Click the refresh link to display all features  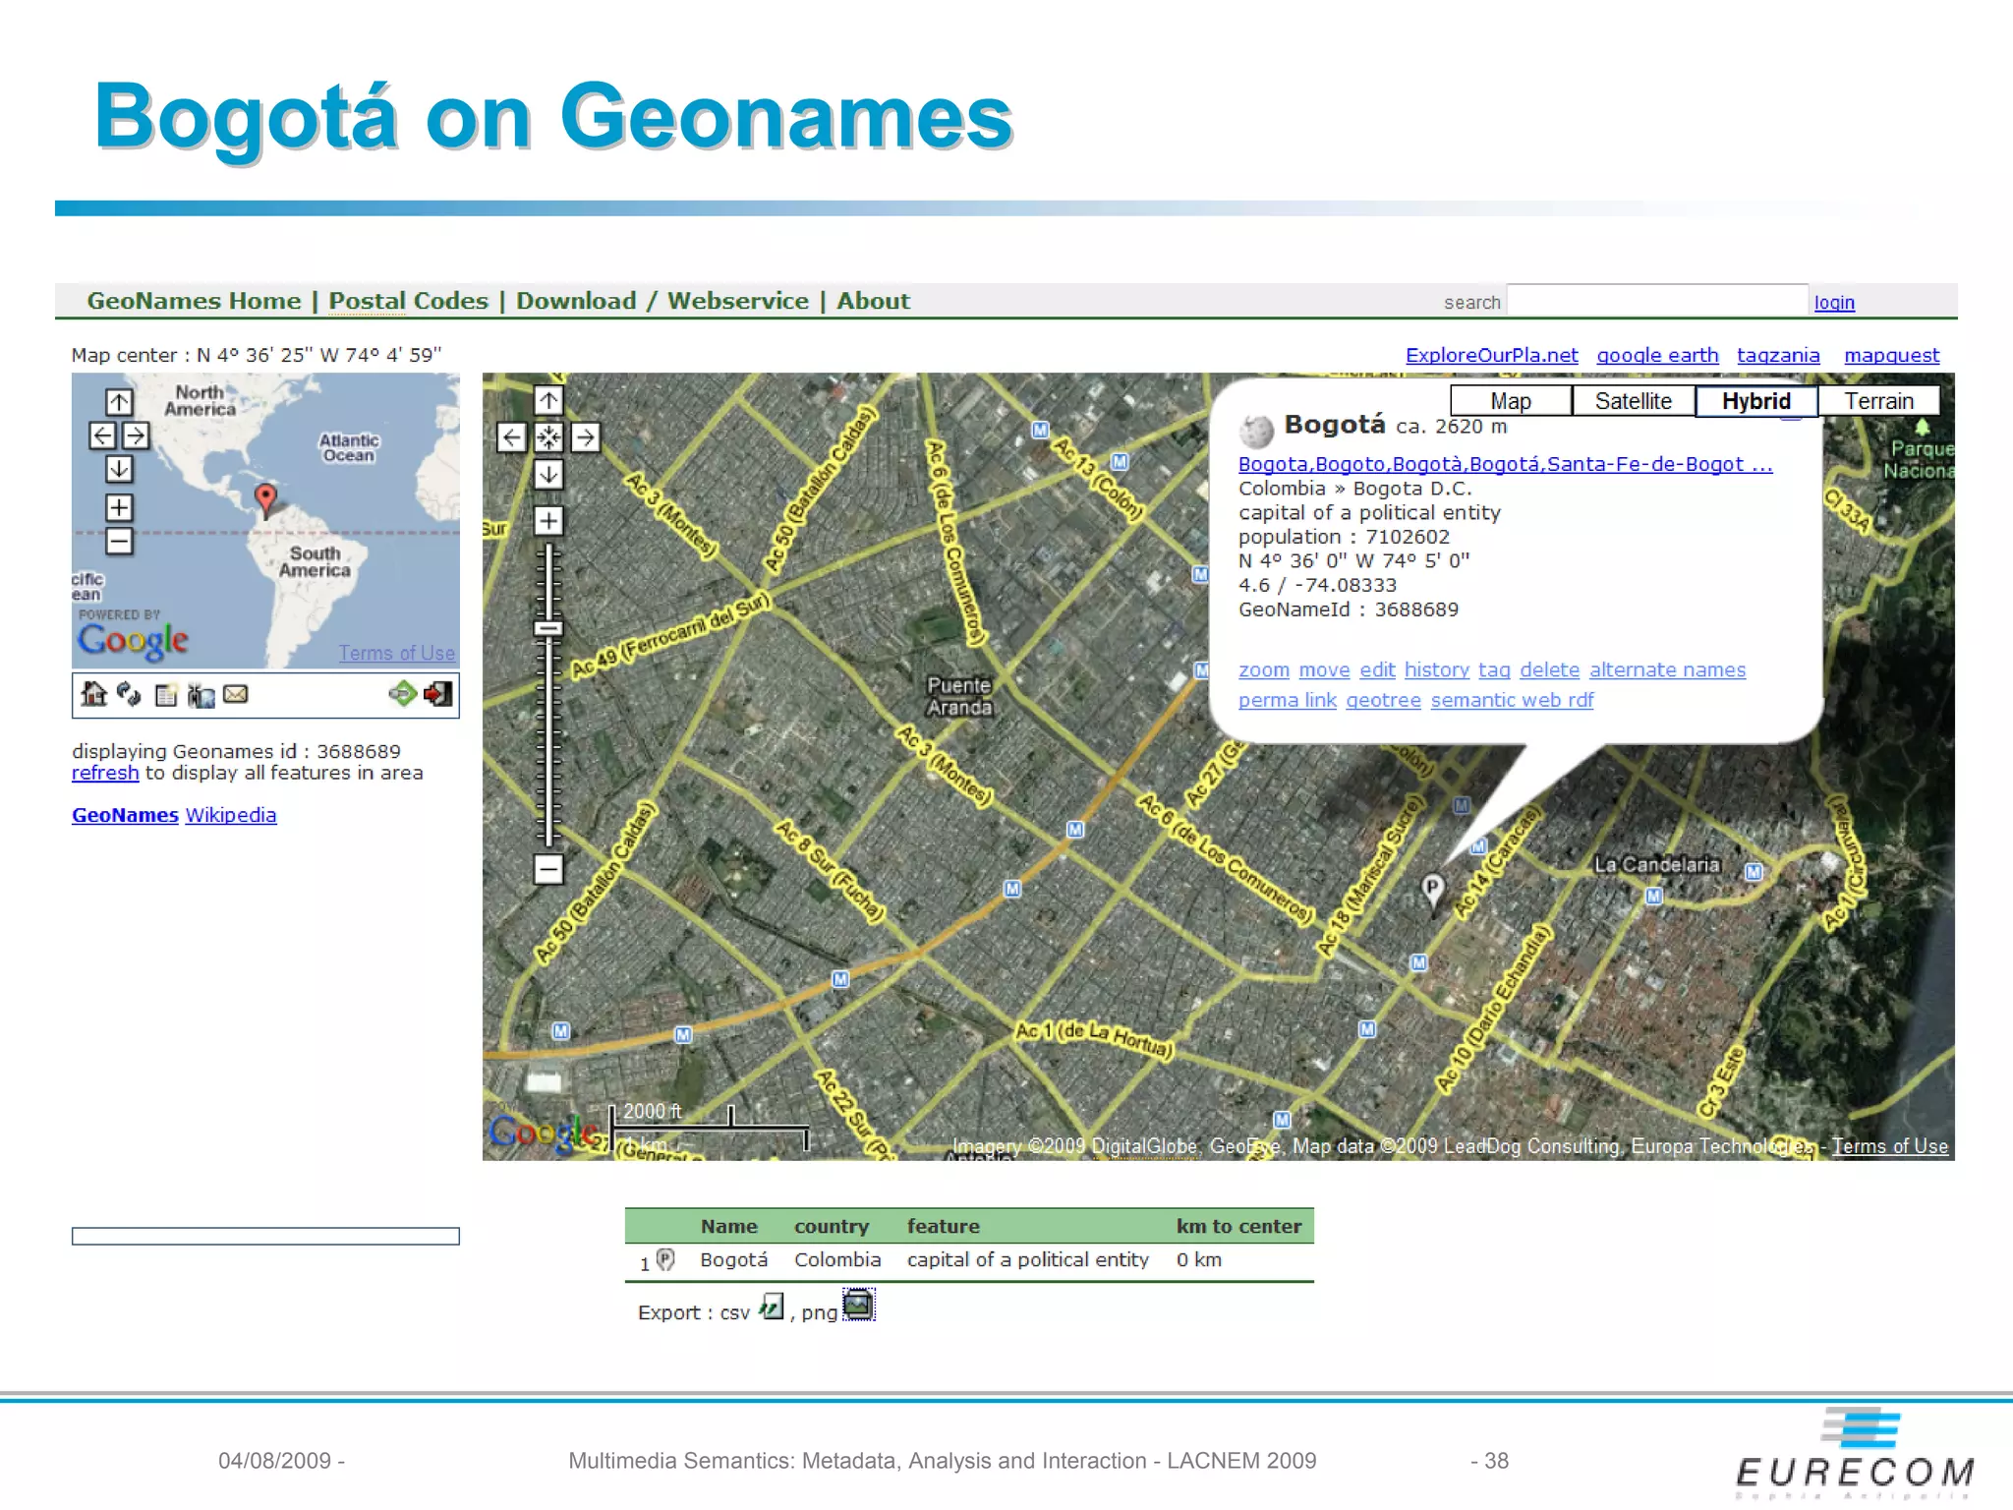pos(105,773)
